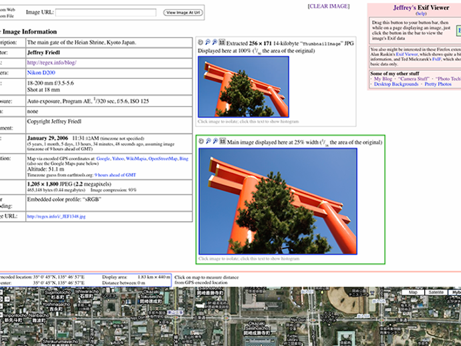Focus the Image URL input field
Viewport: 461px width, 346px height.
(x=106, y=12)
